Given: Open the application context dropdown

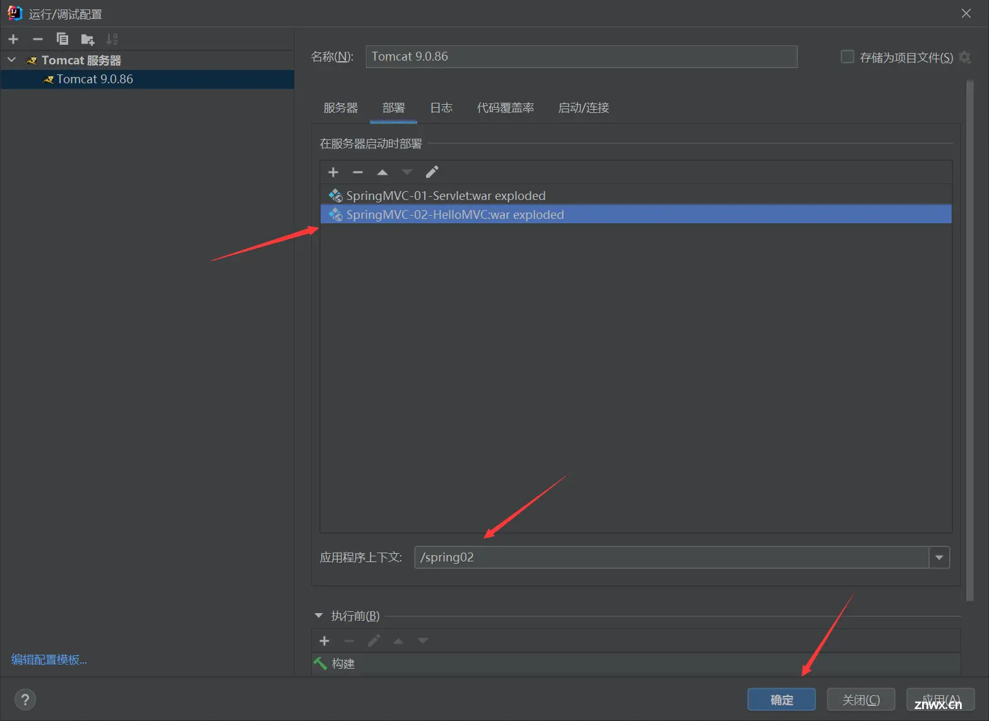Looking at the screenshot, I should pyautogui.click(x=939, y=558).
